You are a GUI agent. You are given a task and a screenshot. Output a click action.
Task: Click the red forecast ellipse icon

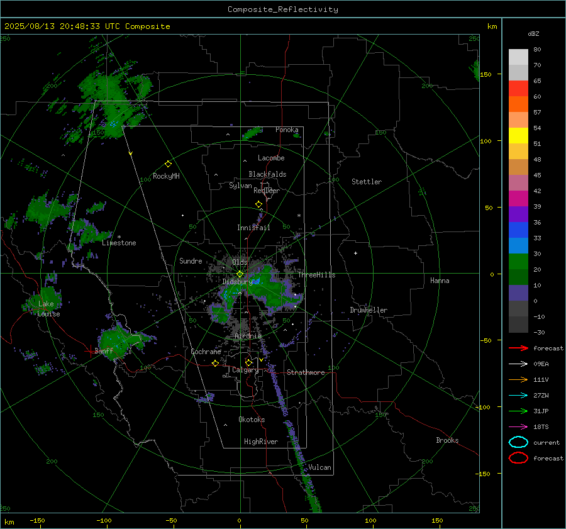pyautogui.click(x=518, y=458)
